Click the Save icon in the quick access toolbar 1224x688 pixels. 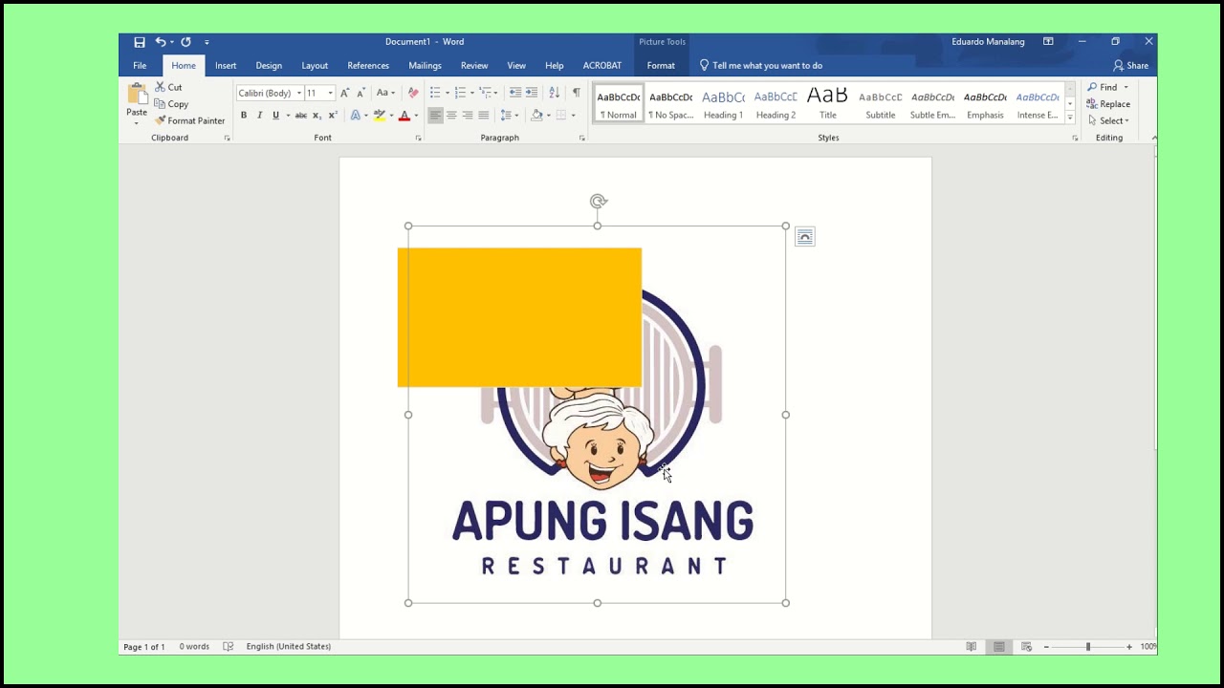pyautogui.click(x=140, y=42)
